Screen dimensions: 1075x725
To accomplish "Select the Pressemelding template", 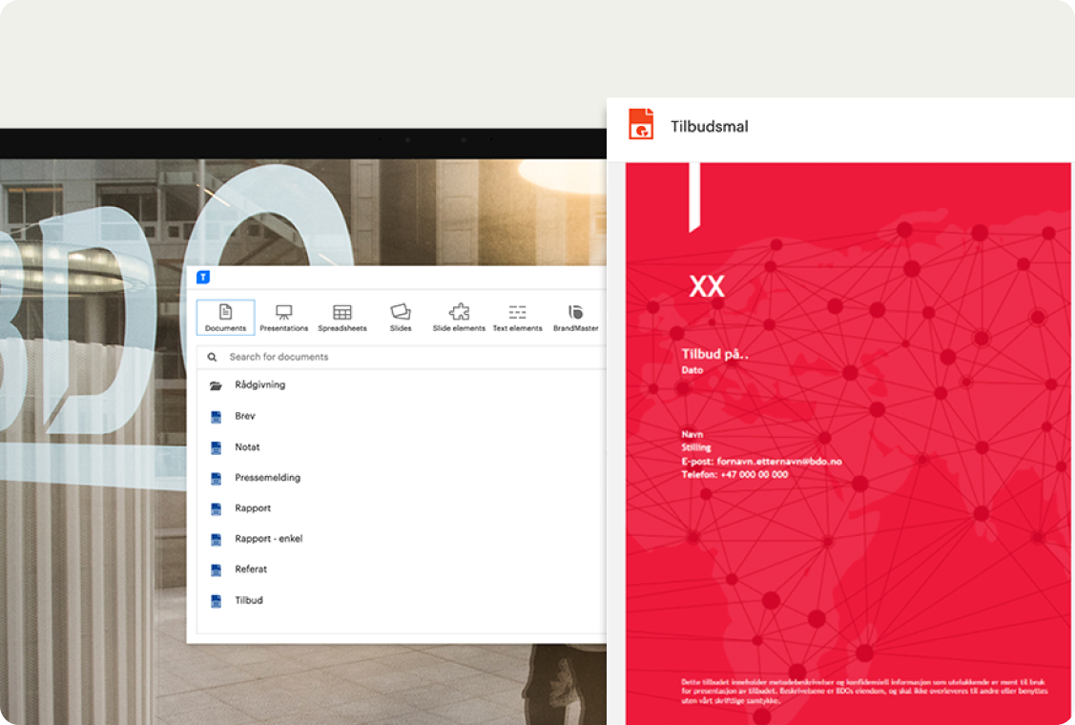I will 268,477.
